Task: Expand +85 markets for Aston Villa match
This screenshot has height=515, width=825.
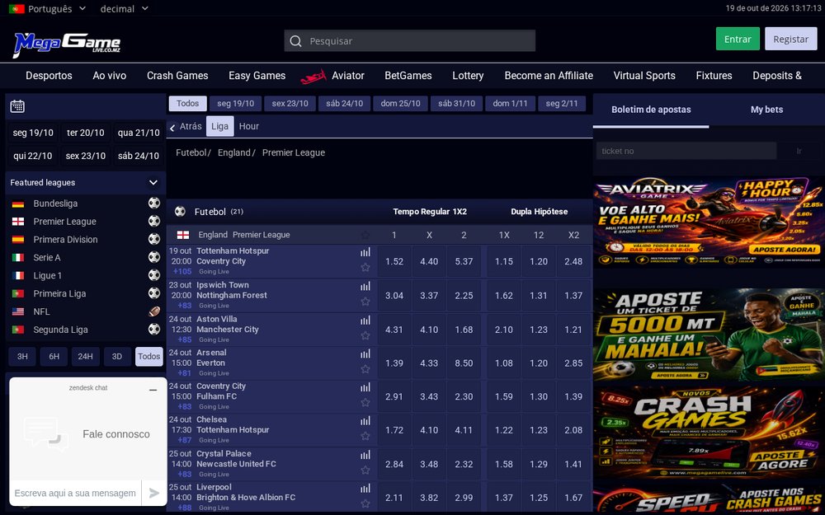Action: pos(184,339)
